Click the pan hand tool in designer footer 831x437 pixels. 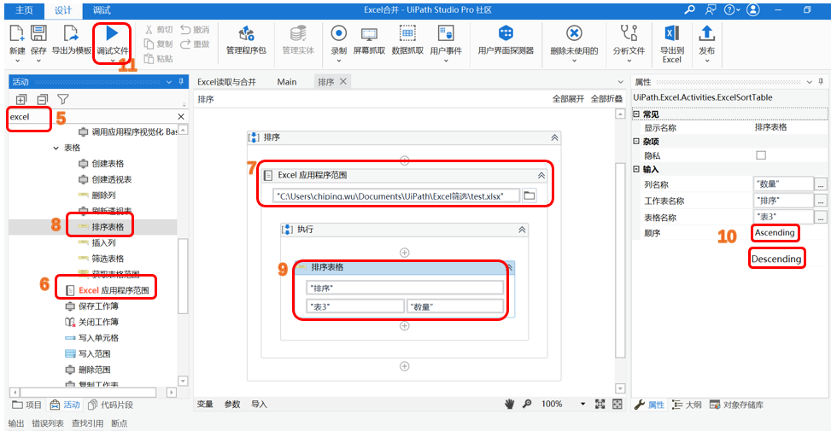(509, 405)
